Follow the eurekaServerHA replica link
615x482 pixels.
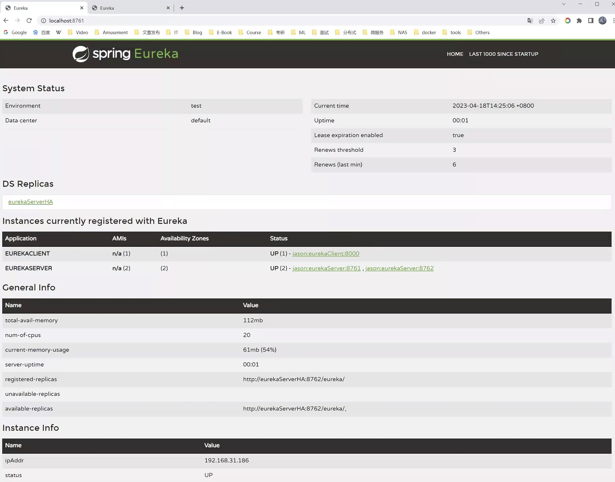point(31,202)
